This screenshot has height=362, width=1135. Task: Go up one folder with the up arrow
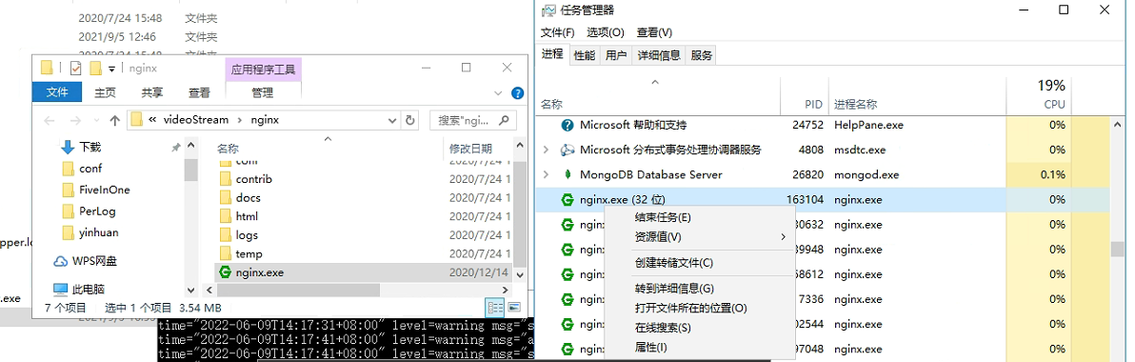[x=114, y=120]
